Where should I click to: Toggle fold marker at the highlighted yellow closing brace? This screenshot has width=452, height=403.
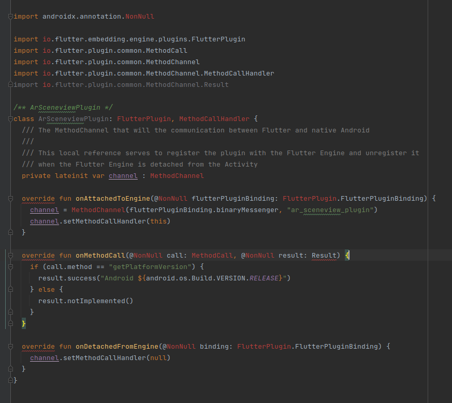[x=10, y=323]
